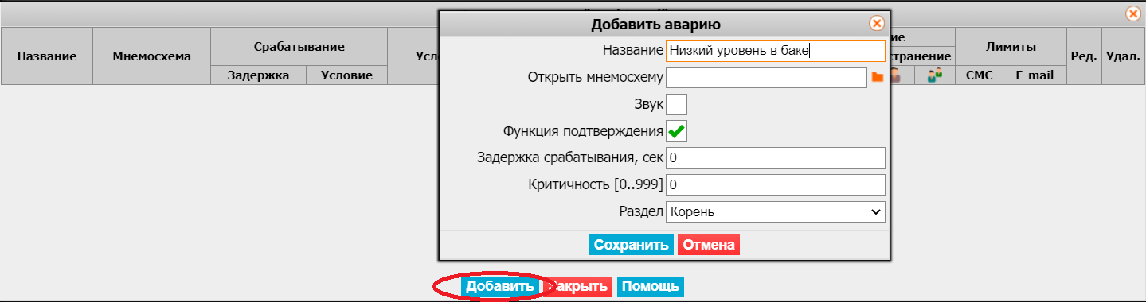1146x302 pixels.
Task: Uncheck "Функция подтверждения" green checkmark box
Action: pyautogui.click(x=676, y=131)
